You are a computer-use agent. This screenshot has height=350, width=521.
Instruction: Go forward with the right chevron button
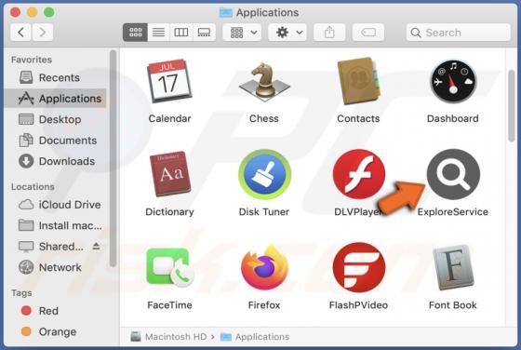pos(42,33)
